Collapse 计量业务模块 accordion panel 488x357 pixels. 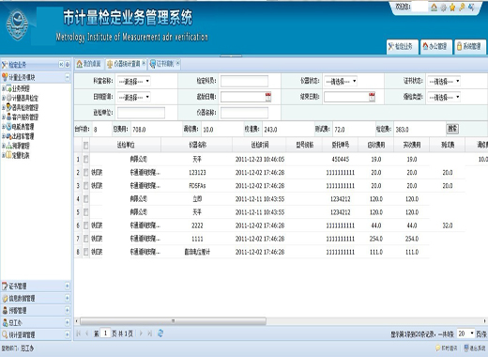click(x=68, y=77)
